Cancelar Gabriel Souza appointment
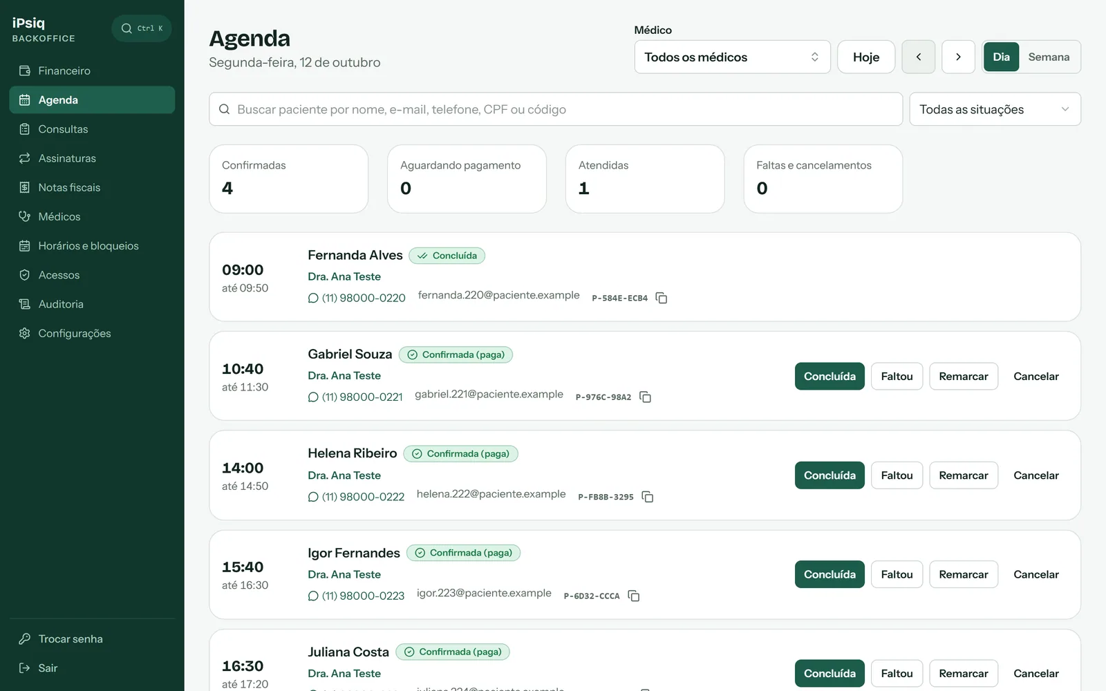Screen dimensions: 1106x691 click(x=1036, y=376)
